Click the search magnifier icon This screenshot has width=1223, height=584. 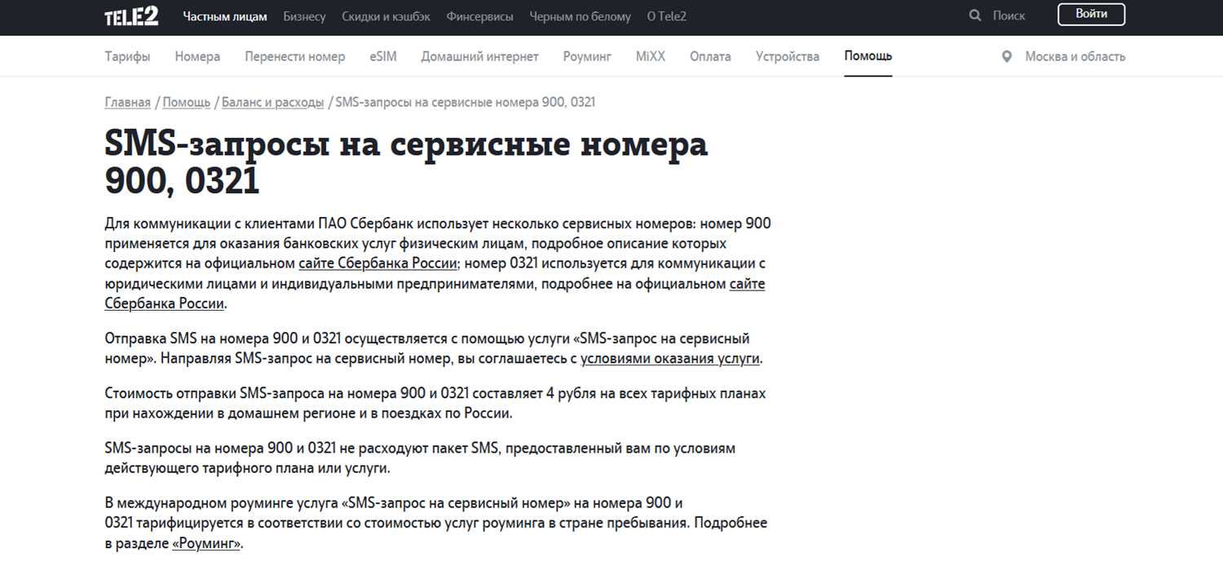pos(975,15)
